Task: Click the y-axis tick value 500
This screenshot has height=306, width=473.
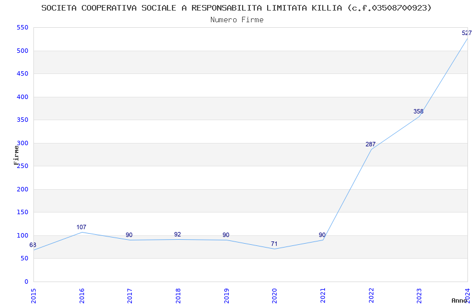Action: pyautogui.click(x=23, y=51)
